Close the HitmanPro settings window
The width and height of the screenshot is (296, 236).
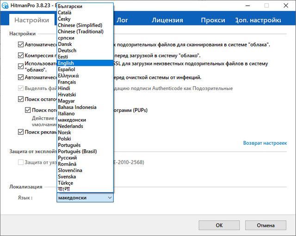(x=287, y=6)
